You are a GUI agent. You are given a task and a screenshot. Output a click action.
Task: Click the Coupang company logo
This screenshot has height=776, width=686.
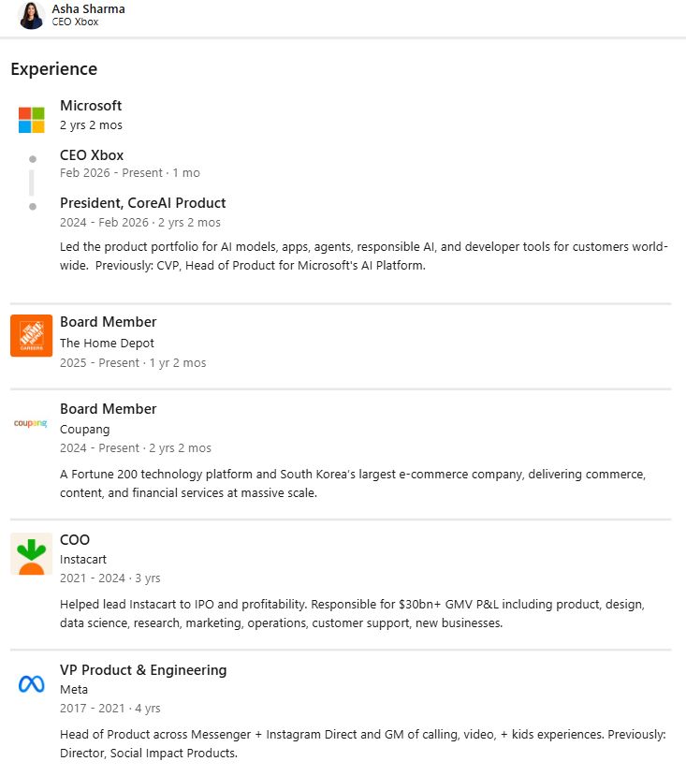tap(31, 423)
